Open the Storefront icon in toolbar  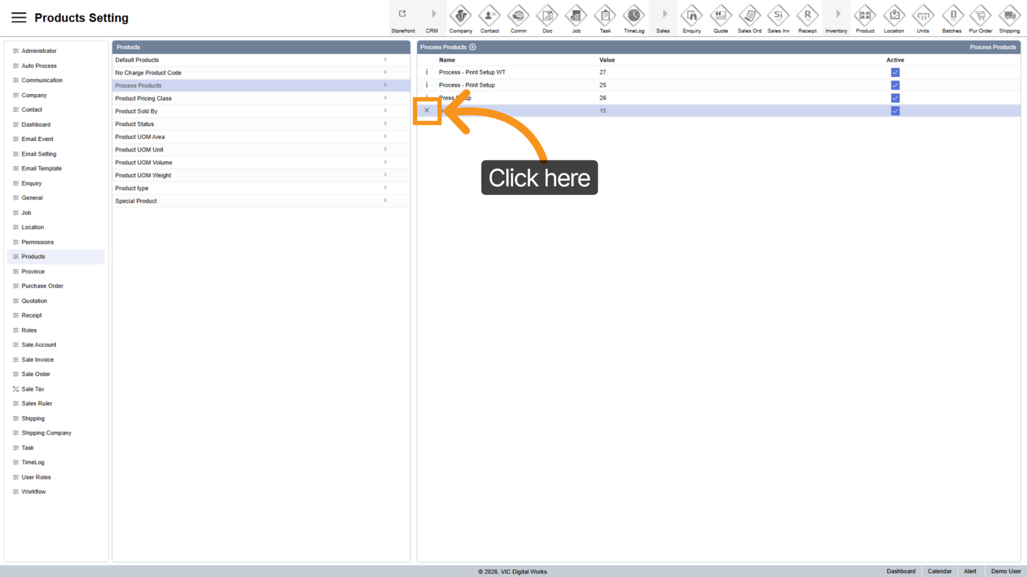pyautogui.click(x=403, y=14)
